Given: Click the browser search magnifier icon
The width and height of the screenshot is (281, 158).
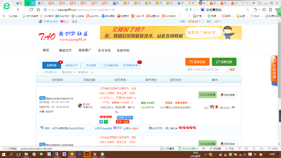Looking at the screenshot, I should [247, 10].
